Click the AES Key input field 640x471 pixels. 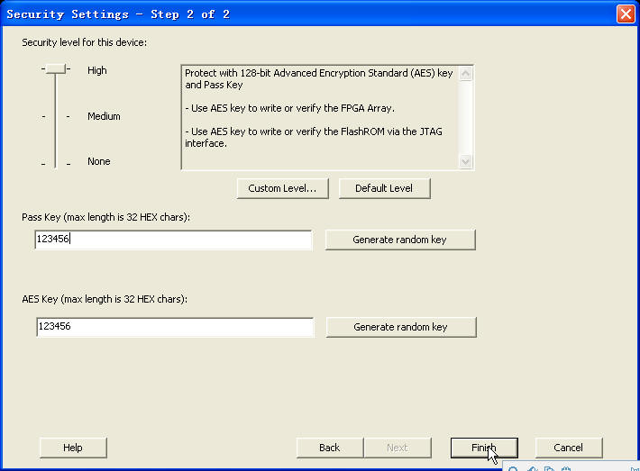point(175,327)
